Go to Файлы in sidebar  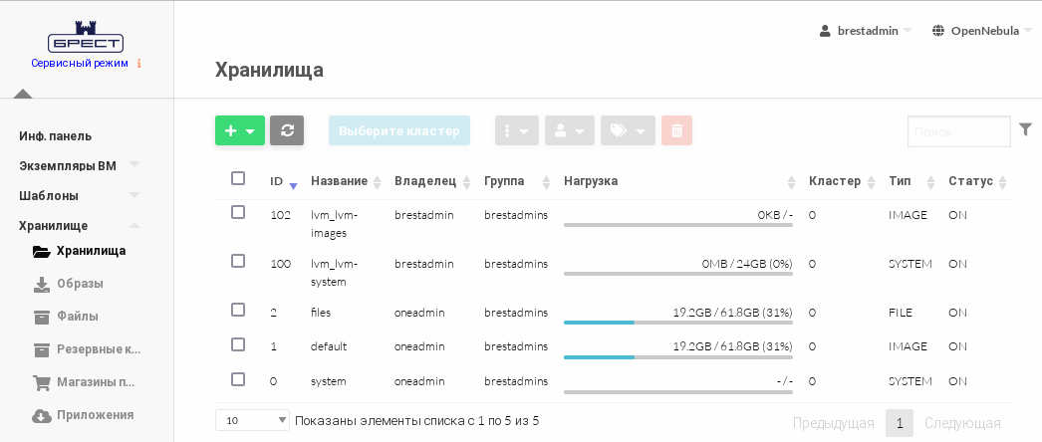click(77, 317)
